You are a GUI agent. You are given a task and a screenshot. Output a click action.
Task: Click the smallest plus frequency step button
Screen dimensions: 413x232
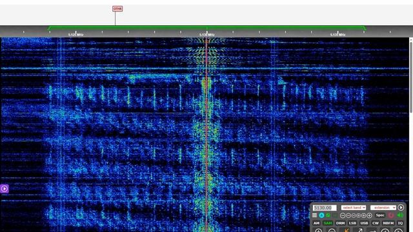point(359,215)
